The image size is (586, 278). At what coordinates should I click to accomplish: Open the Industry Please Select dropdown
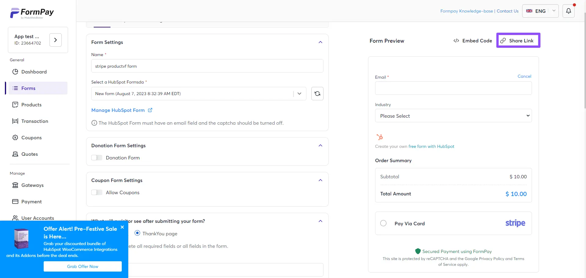click(453, 116)
